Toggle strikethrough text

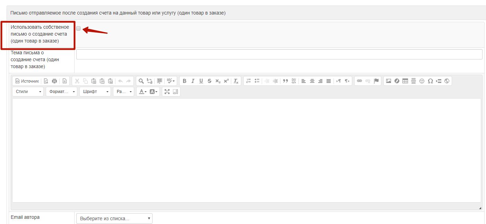click(209, 81)
